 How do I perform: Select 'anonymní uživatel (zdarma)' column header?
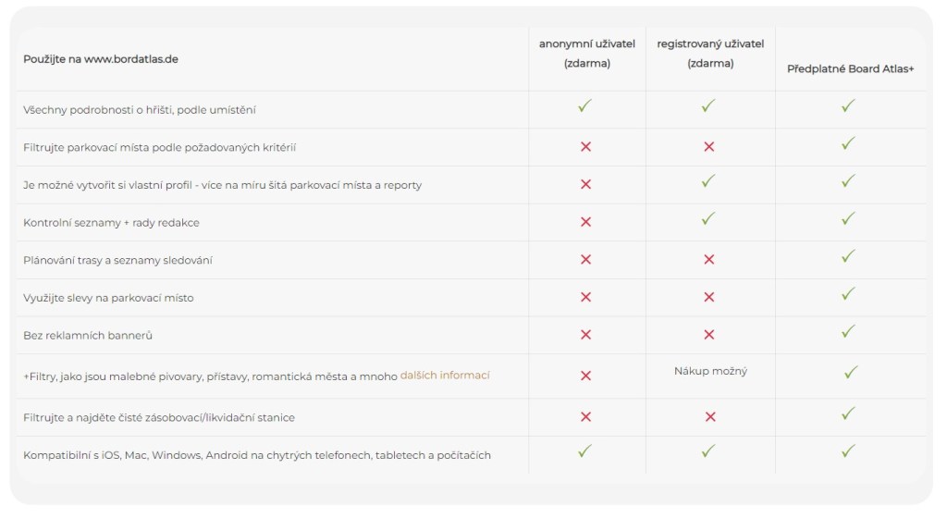coord(587,54)
